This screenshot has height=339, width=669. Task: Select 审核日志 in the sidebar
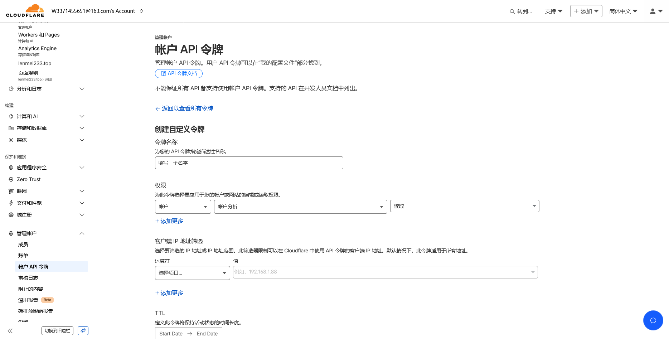28,277
